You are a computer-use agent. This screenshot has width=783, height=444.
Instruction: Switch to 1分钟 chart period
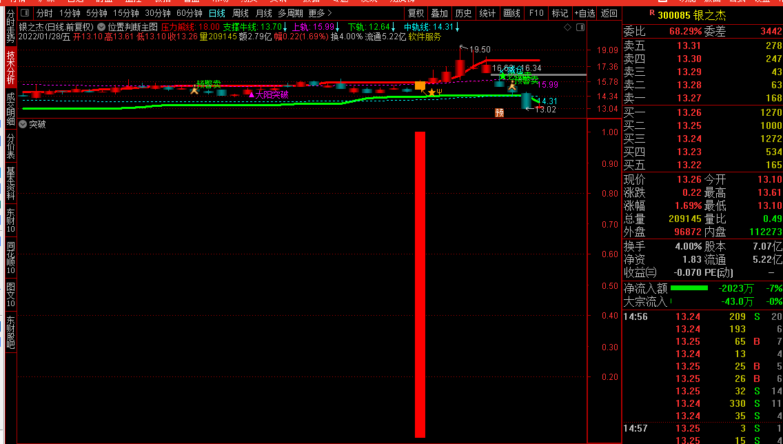(70, 14)
